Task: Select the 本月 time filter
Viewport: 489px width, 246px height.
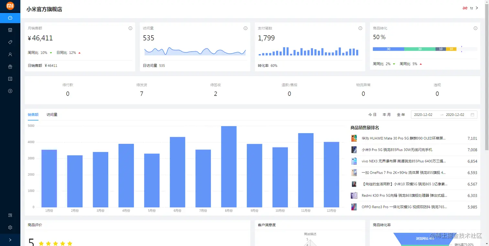Action: click(x=386, y=115)
